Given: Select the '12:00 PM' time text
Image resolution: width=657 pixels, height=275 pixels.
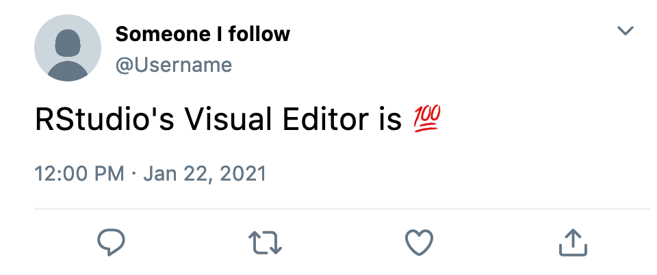Looking at the screenshot, I should (79, 174).
